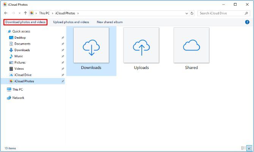
Task: Go forward with the right arrow
Action: [13, 13]
